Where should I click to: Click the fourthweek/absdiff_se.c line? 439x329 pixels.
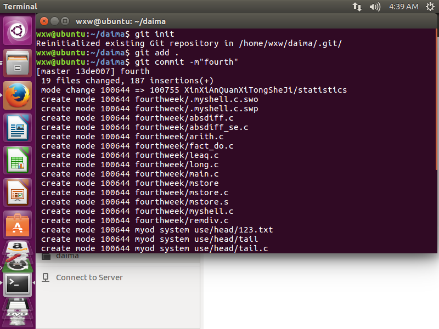144,127
